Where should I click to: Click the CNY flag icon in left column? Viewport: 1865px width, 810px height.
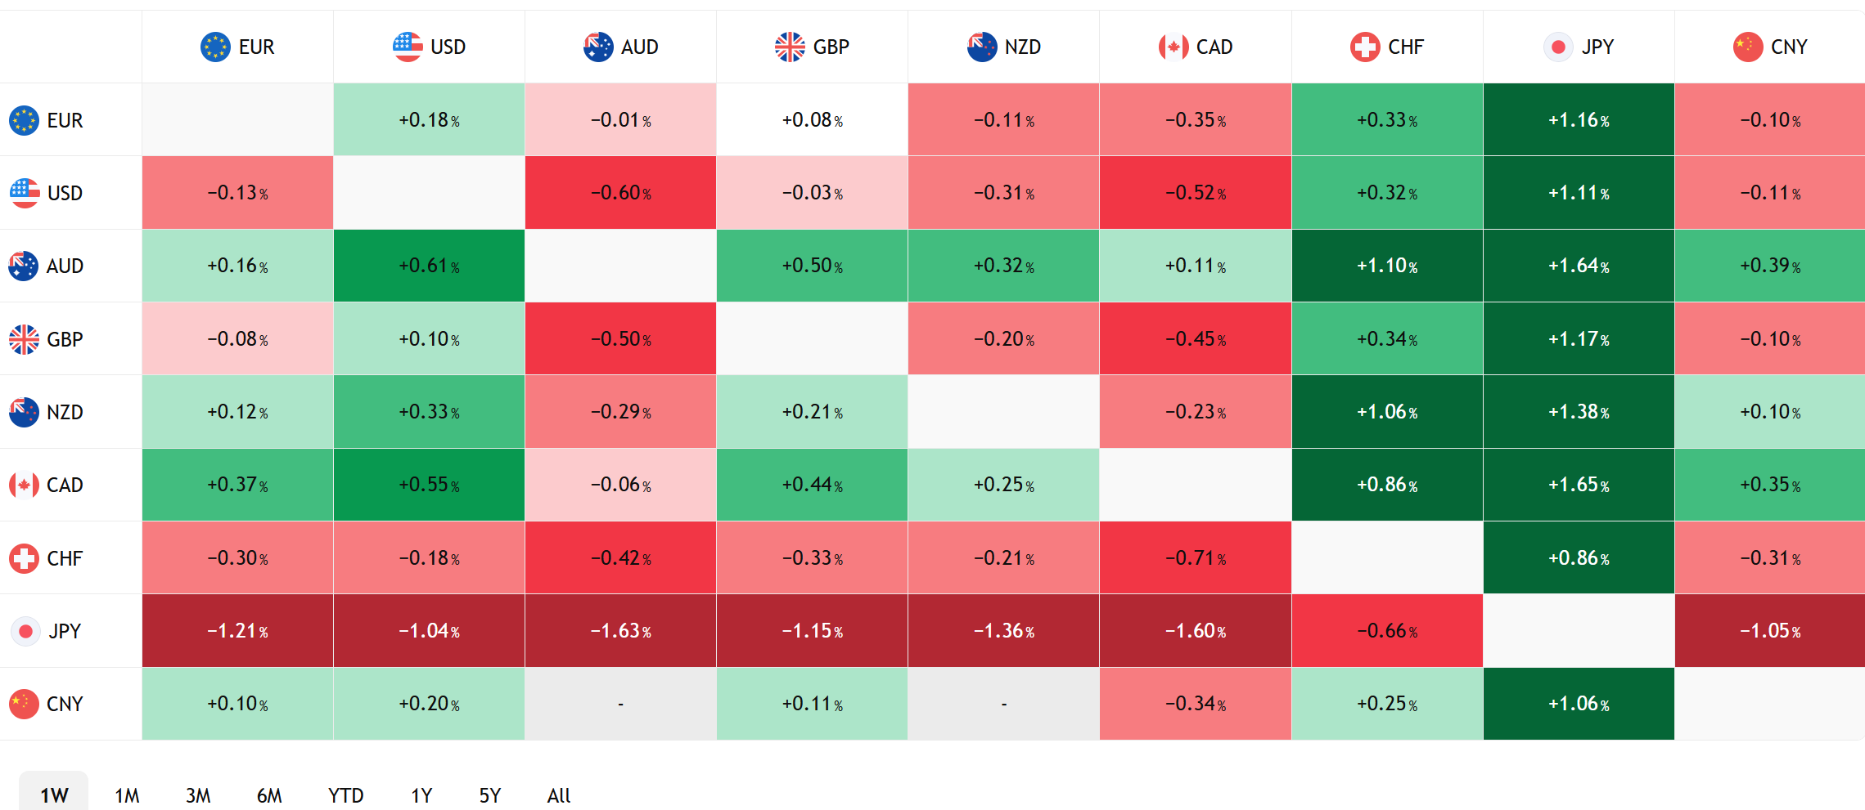[24, 704]
